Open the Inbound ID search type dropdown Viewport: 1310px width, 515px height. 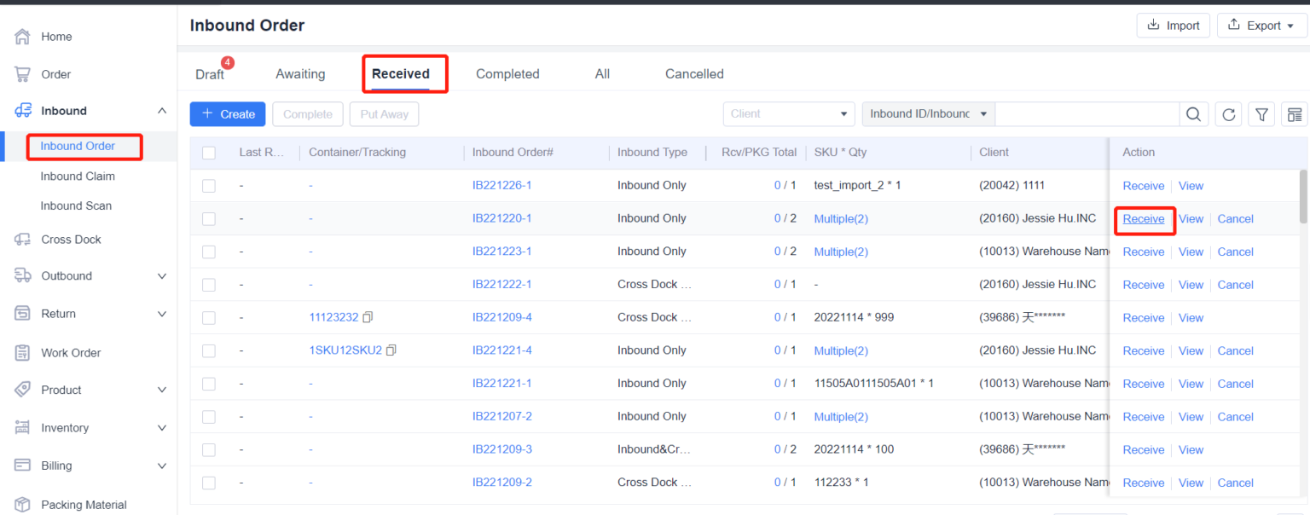coord(927,113)
